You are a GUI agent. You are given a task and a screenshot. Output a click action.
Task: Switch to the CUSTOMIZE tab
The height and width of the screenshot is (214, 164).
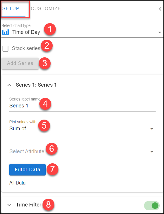point(46,9)
